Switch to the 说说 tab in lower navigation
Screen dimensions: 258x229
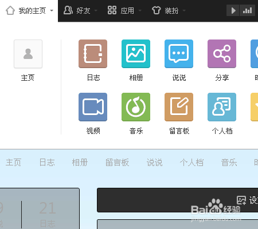155,163
